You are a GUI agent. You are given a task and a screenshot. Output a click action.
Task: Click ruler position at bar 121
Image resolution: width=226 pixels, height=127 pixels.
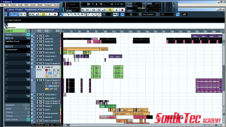[122, 31]
